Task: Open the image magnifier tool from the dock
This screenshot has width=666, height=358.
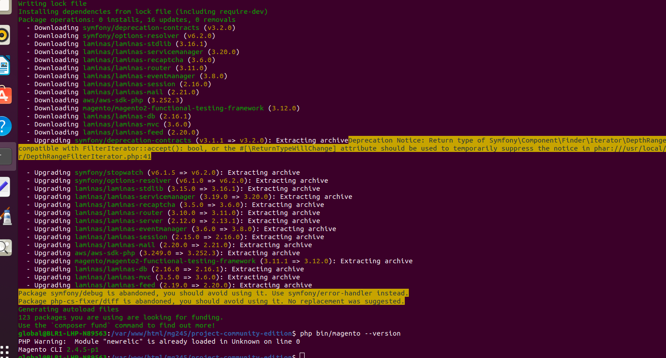Action: [5, 247]
